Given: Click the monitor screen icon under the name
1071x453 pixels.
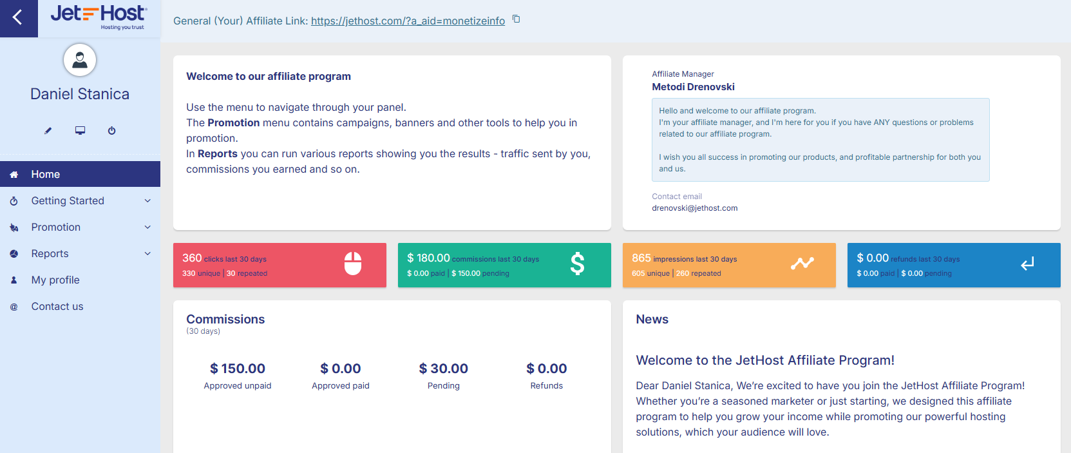Looking at the screenshot, I should point(80,130).
